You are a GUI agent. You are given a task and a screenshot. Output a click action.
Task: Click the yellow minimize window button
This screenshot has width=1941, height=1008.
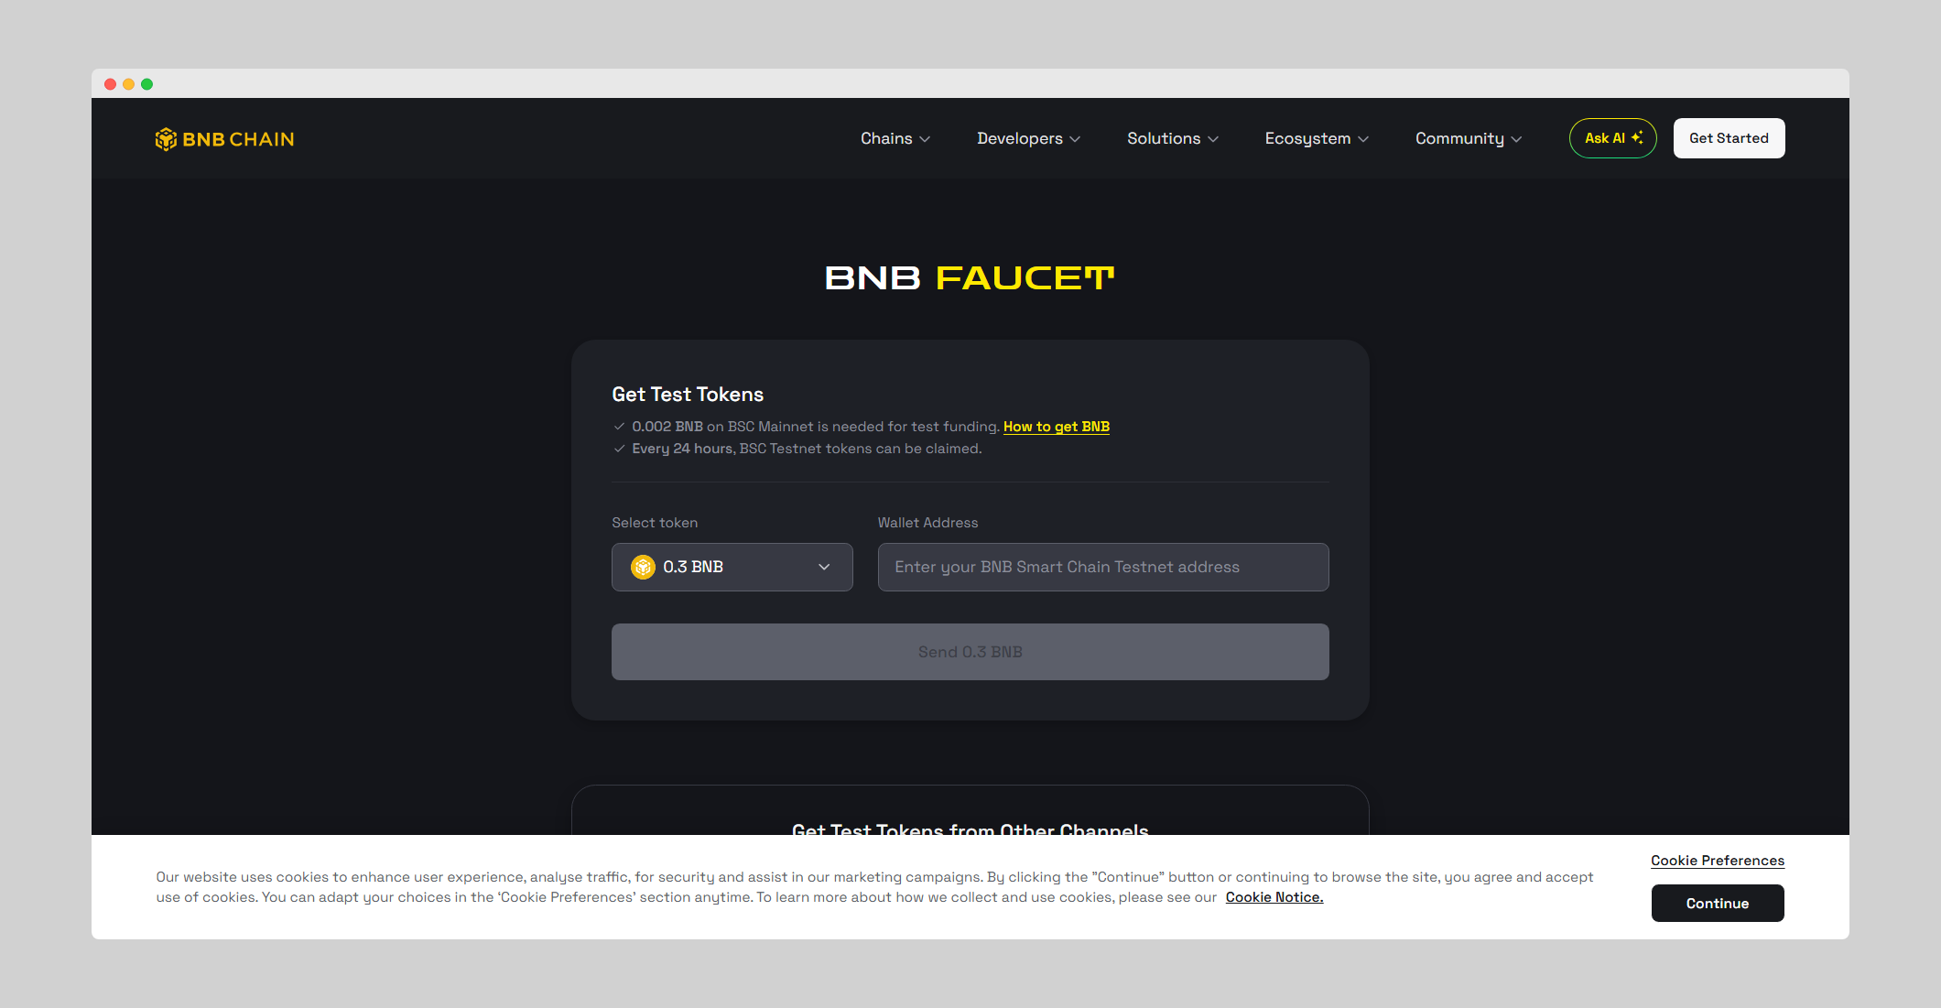[x=129, y=84]
